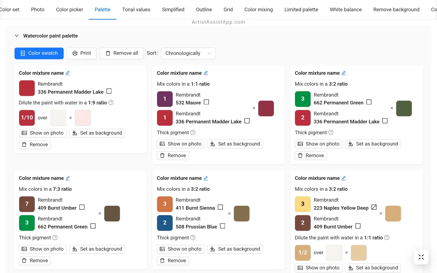This screenshot has height=273, width=437.
Task: Show Naples Yellow Deep mixture on photo
Action: tap(319, 268)
